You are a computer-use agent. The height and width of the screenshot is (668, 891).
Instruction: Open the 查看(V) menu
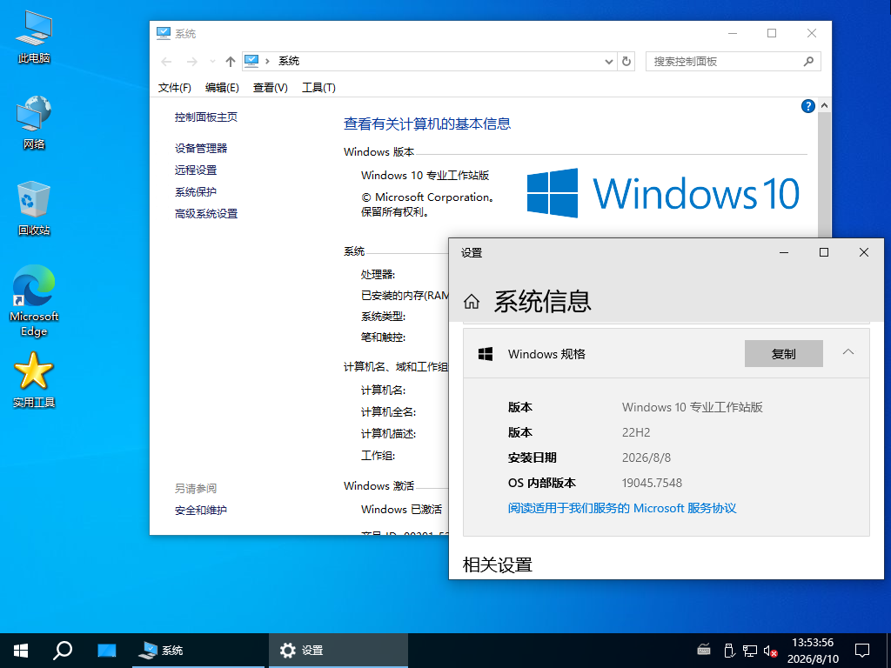pyautogui.click(x=270, y=88)
